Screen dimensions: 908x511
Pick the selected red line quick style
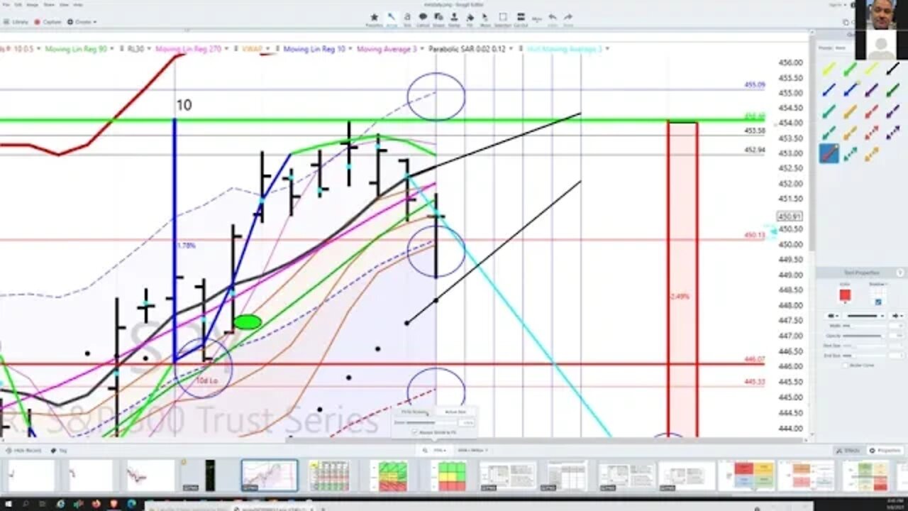coord(829,153)
